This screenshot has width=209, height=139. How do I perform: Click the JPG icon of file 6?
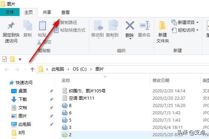click(65, 113)
